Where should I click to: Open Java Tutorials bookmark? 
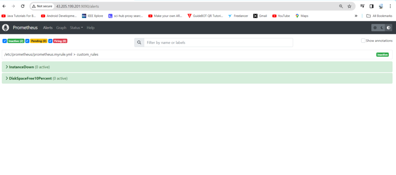19,16
